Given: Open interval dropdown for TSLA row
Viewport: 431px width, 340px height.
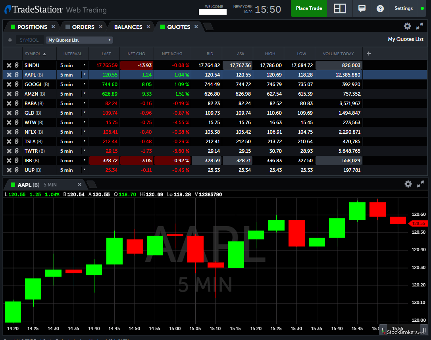Looking at the screenshot, I should [x=84, y=141].
